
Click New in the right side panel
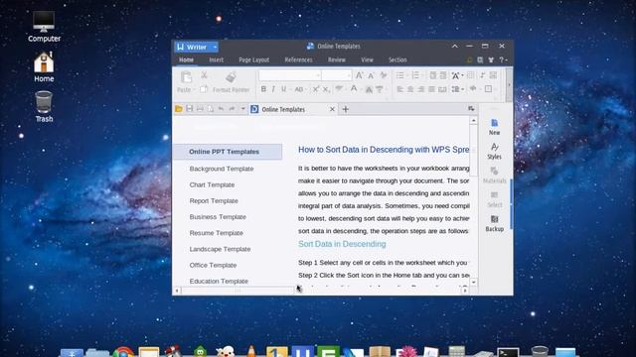pyautogui.click(x=495, y=127)
